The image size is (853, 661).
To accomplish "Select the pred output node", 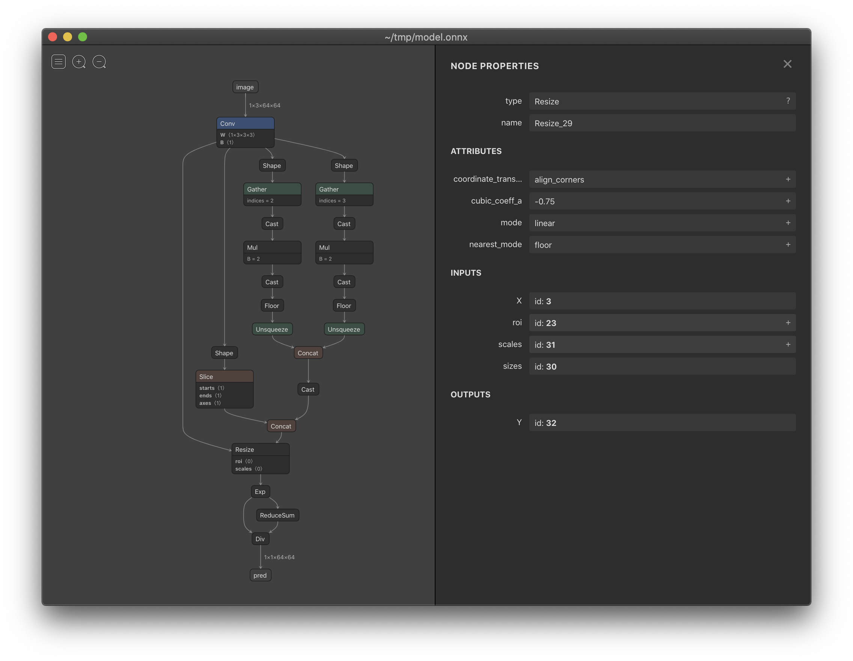I will [260, 575].
